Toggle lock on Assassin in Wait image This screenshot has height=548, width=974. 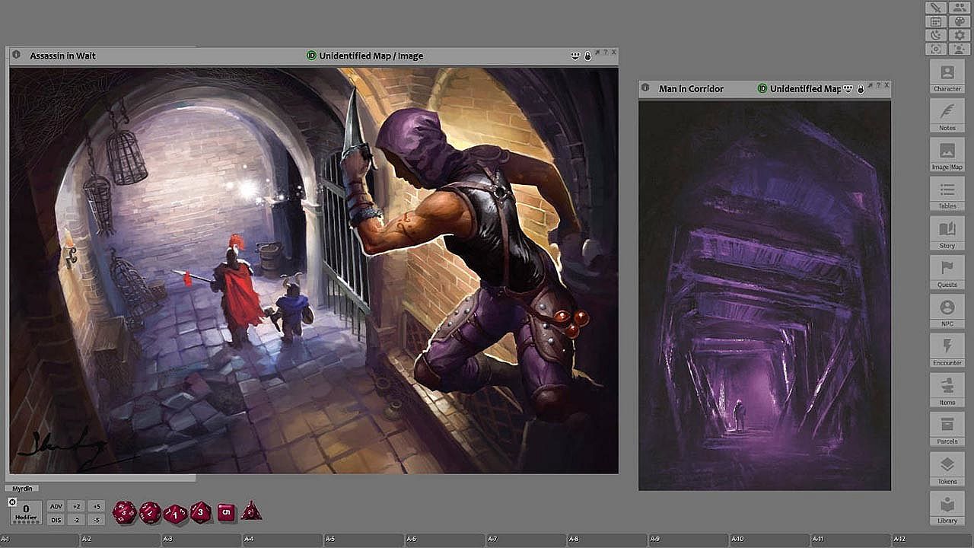587,56
